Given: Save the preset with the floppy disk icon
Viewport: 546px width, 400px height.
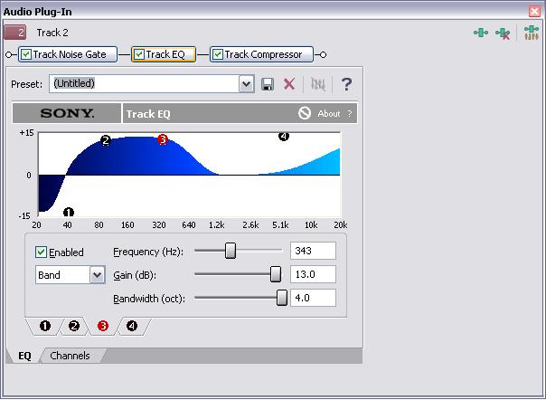Looking at the screenshot, I should point(268,84).
